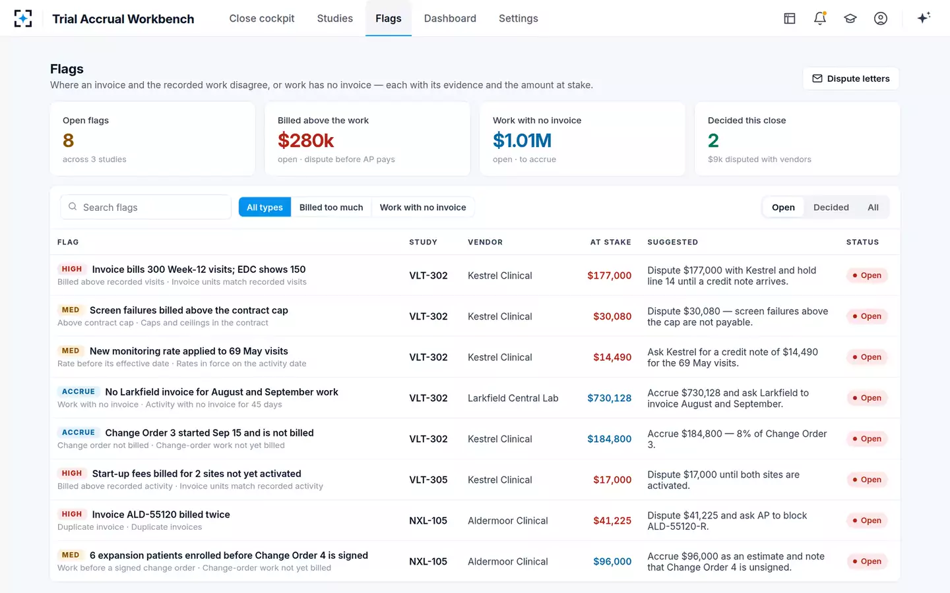Screen dimensions: 950x593
Task: Open the Decided this close card
Action: (798, 139)
